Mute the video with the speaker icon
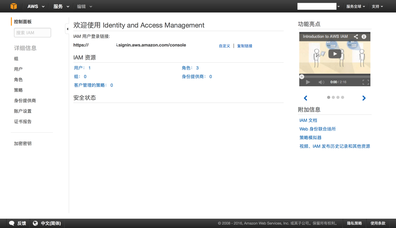This screenshot has height=228, width=396. pyautogui.click(x=321, y=82)
